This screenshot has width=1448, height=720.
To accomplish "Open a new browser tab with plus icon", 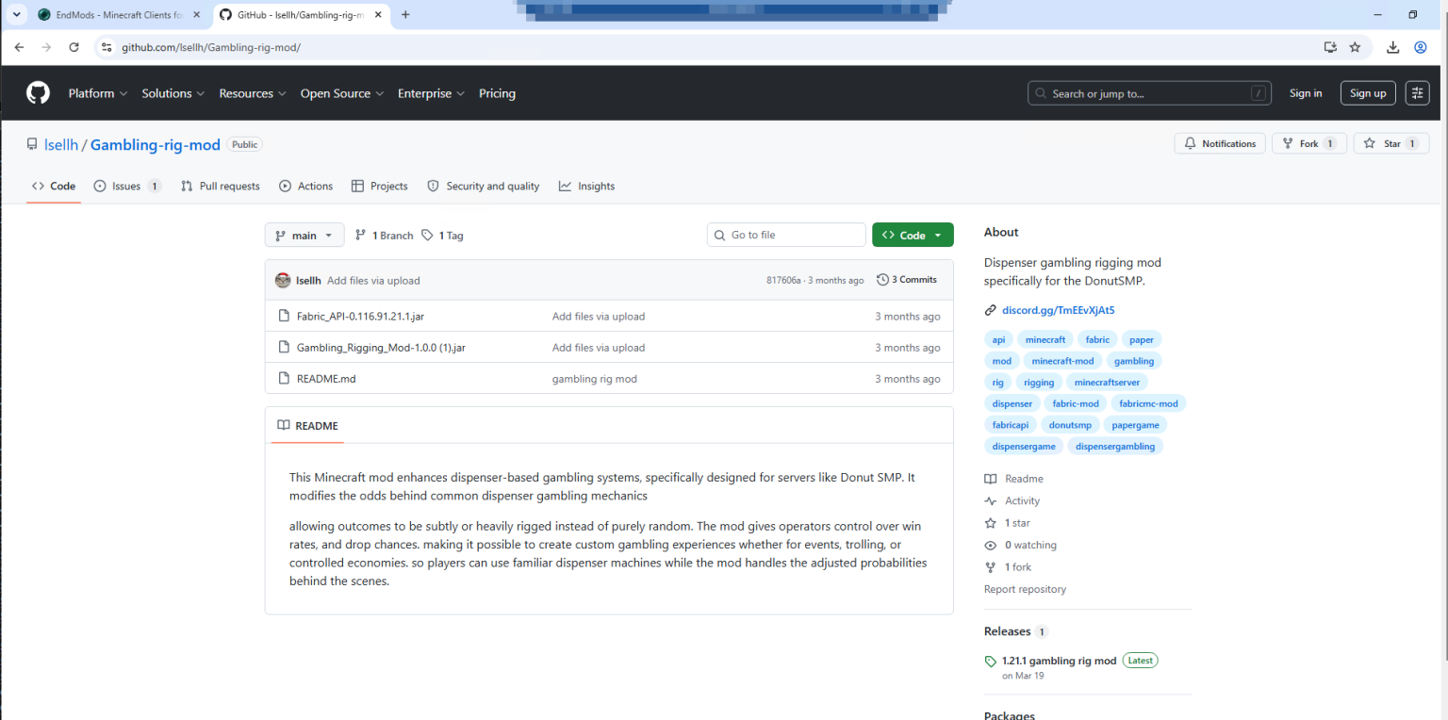I will pyautogui.click(x=405, y=15).
